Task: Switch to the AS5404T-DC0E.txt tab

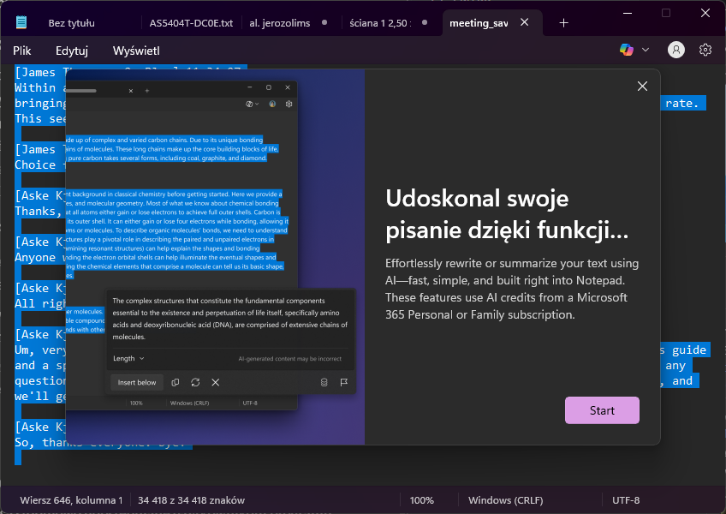Action: (191, 23)
